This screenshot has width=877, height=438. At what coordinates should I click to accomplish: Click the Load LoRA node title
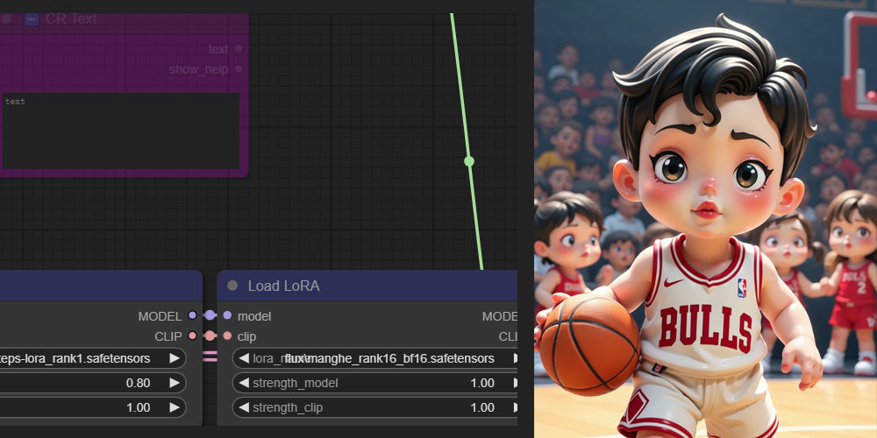coord(283,286)
